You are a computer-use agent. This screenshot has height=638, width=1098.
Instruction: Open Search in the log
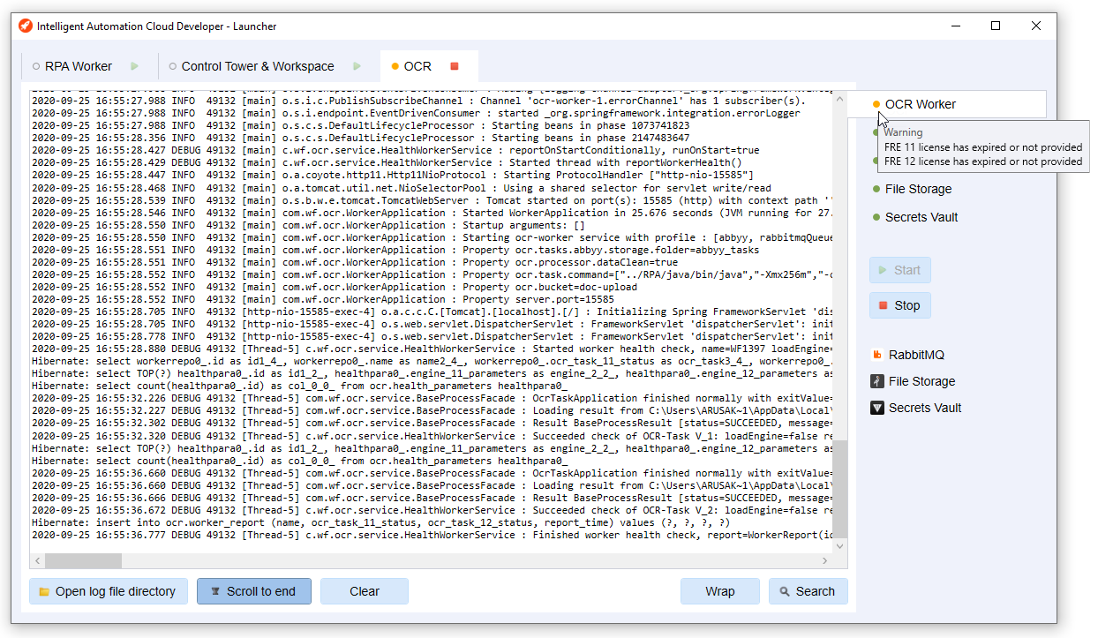(x=808, y=591)
